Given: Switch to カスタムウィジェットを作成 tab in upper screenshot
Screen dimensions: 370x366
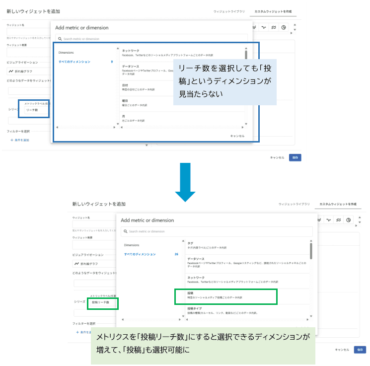Looking at the screenshot, I should [279, 11].
